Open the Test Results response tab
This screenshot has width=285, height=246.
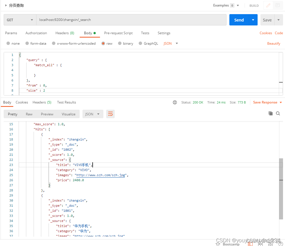67,102
